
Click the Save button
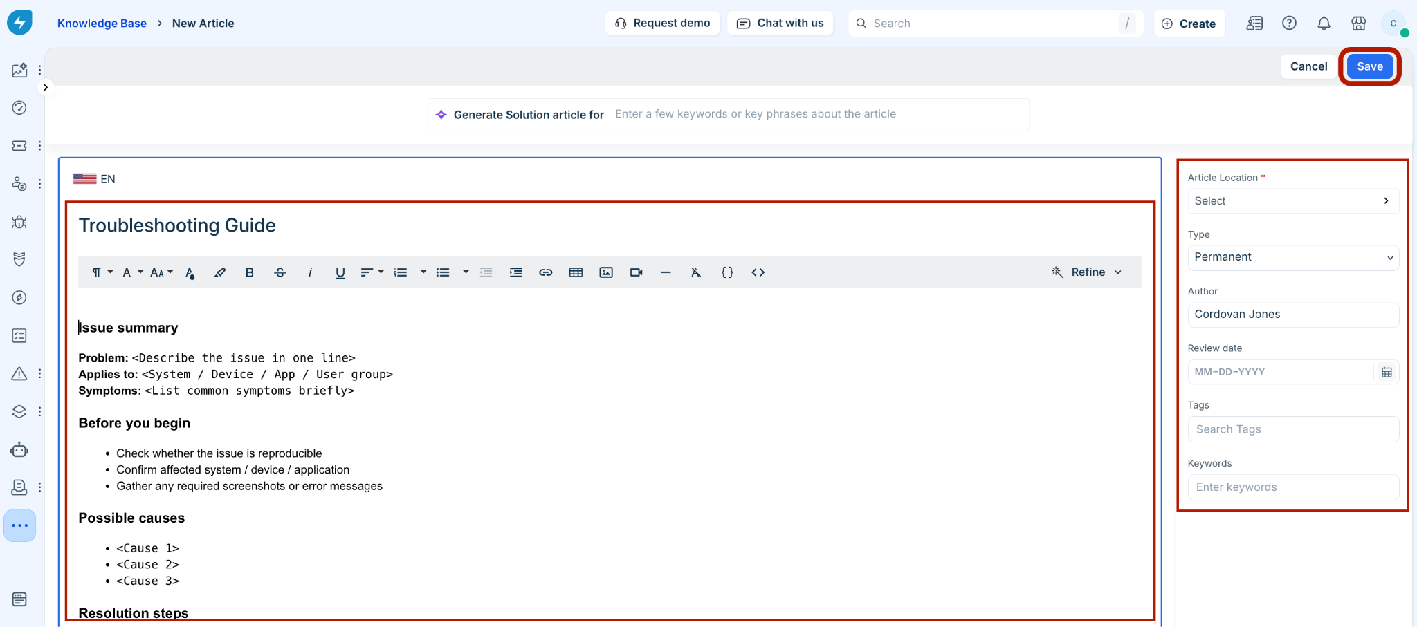pos(1369,66)
